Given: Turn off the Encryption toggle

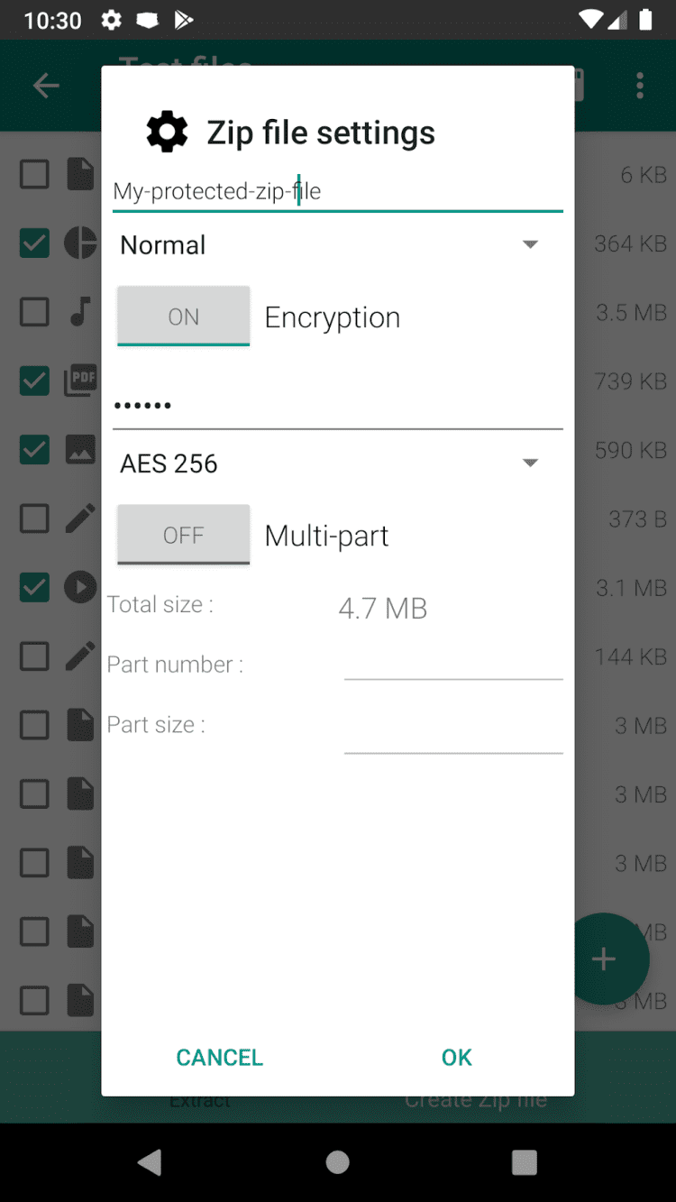Looking at the screenshot, I should coord(183,317).
